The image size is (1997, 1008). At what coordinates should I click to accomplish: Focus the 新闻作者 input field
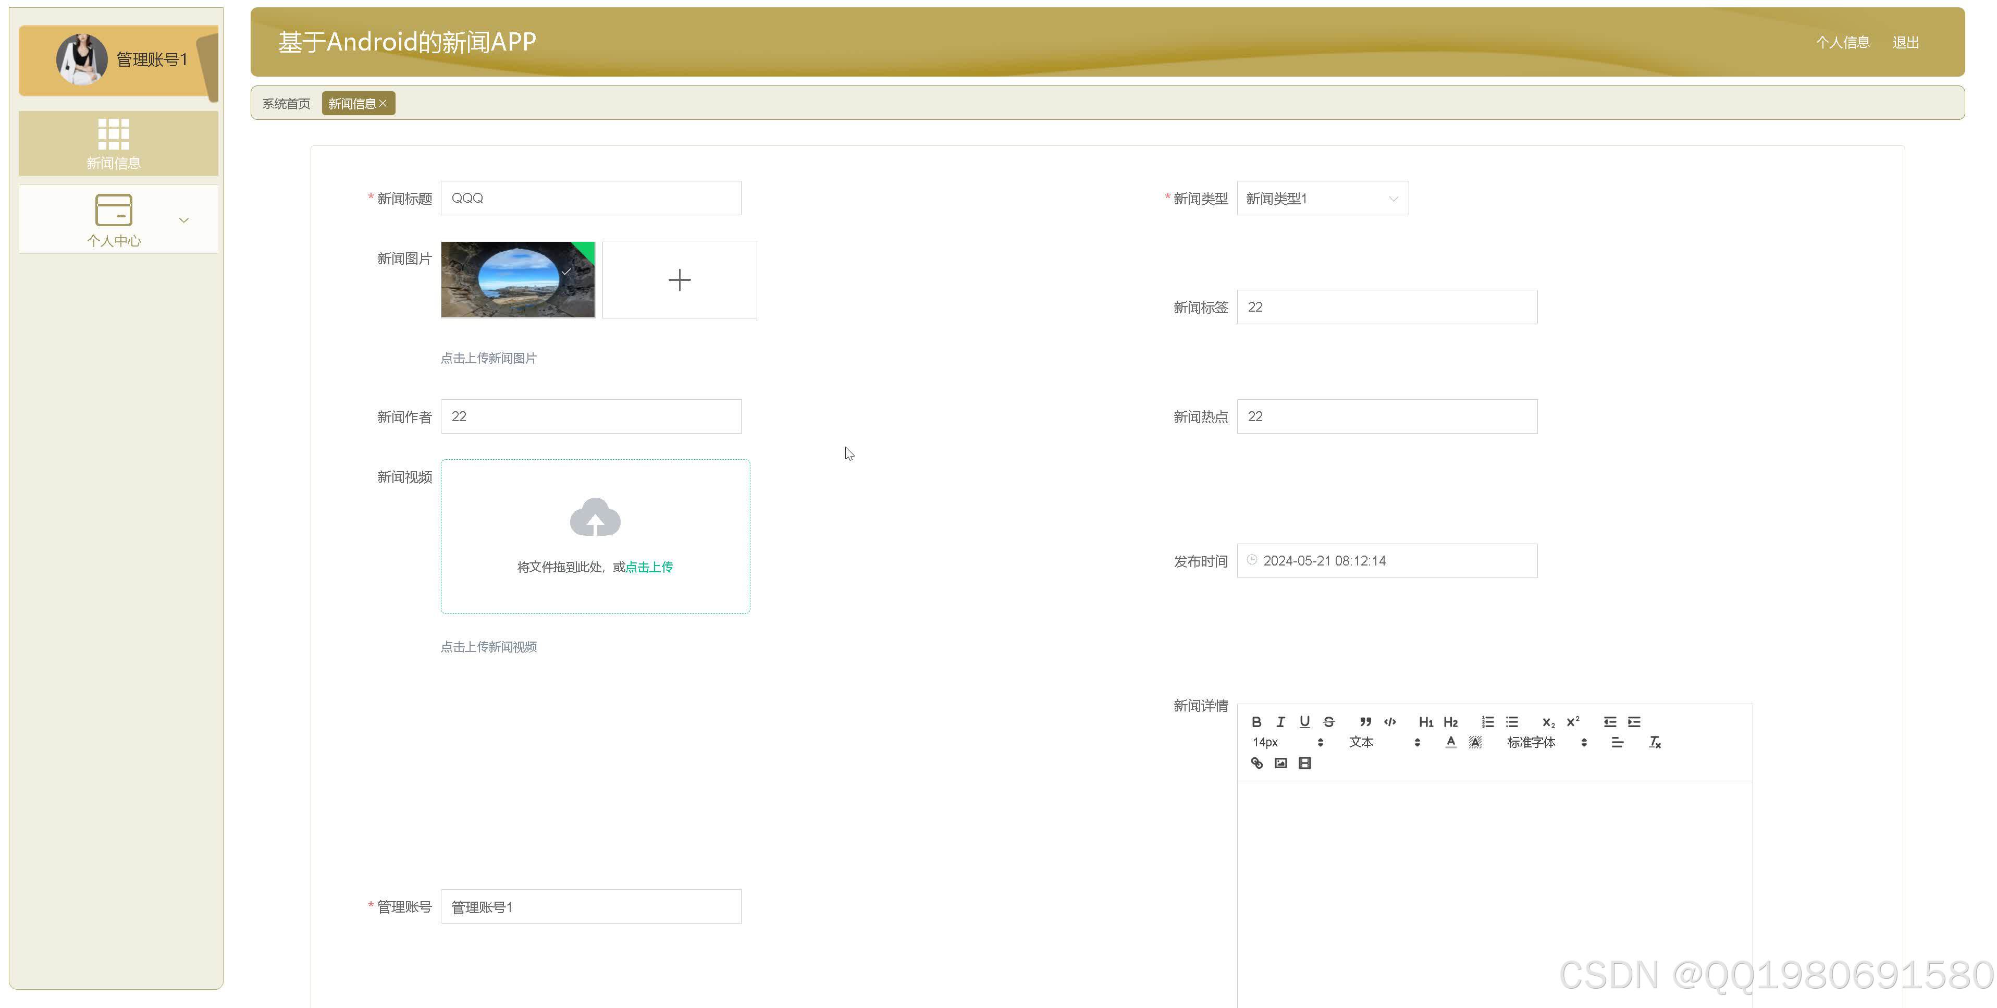(591, 416)
